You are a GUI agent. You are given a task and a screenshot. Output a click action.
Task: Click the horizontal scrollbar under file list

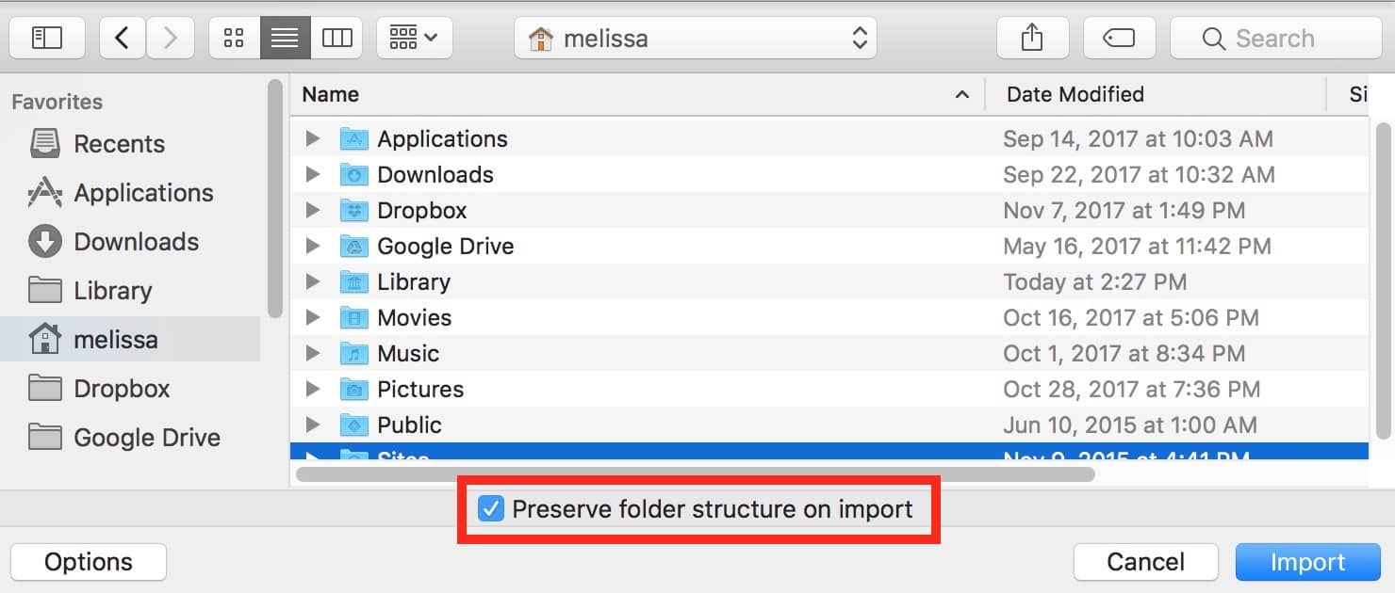click(x=696, y=474)
